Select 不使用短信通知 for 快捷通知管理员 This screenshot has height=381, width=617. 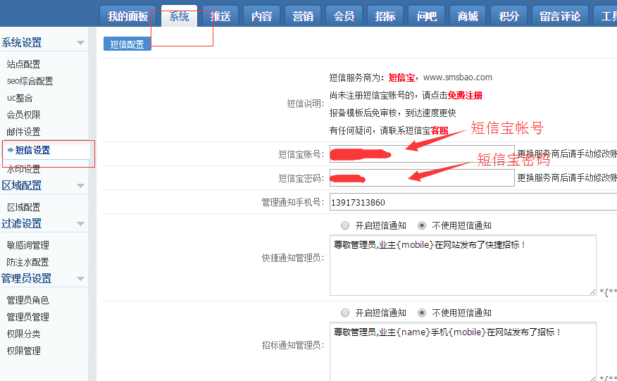coord(422,225)
